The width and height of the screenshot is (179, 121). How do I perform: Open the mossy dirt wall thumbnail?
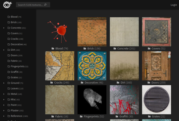[124, 66]
